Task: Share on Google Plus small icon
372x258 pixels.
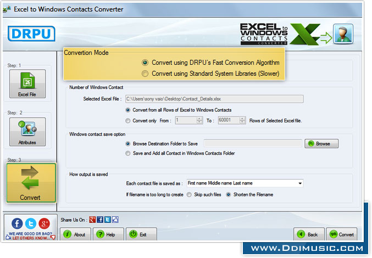Action: tap(92, 220)
